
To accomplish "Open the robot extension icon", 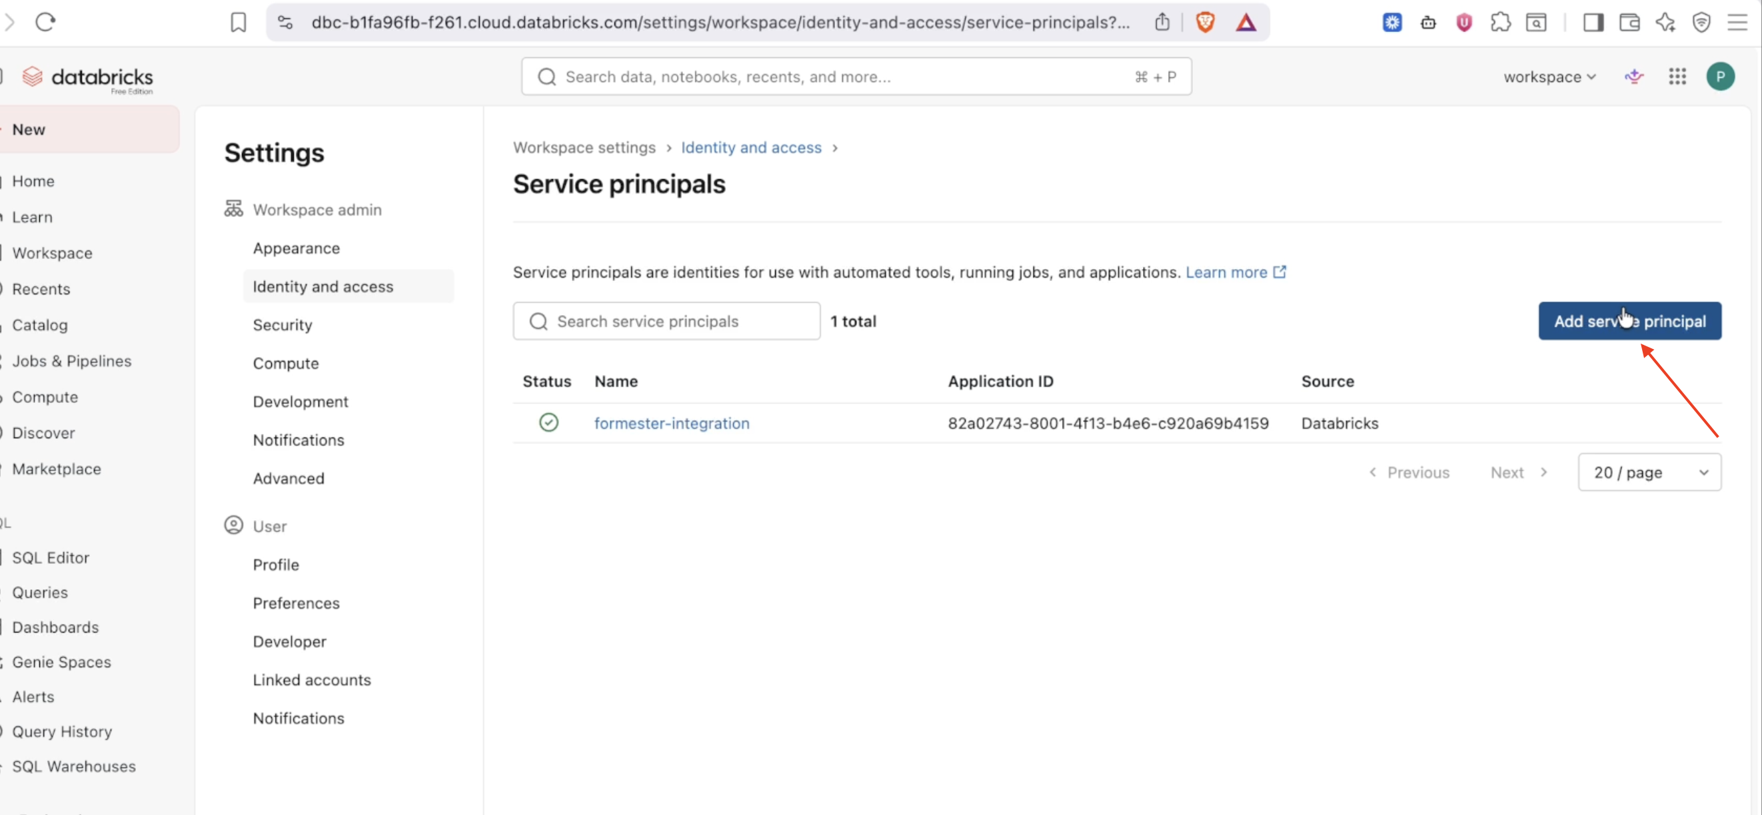I will tap(1427, 23).
